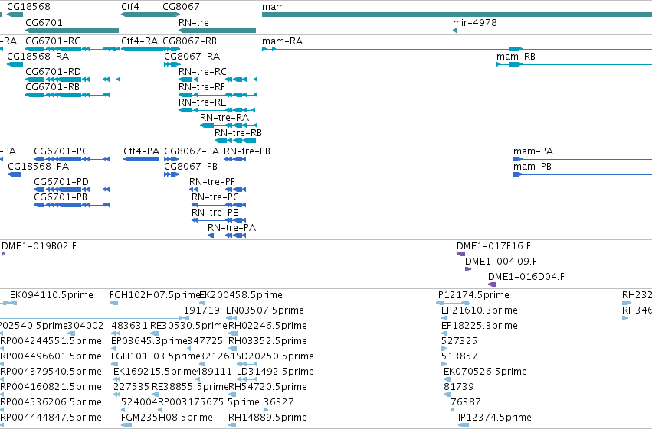Click protein RN-tre-PB

[x=235, y=159]
